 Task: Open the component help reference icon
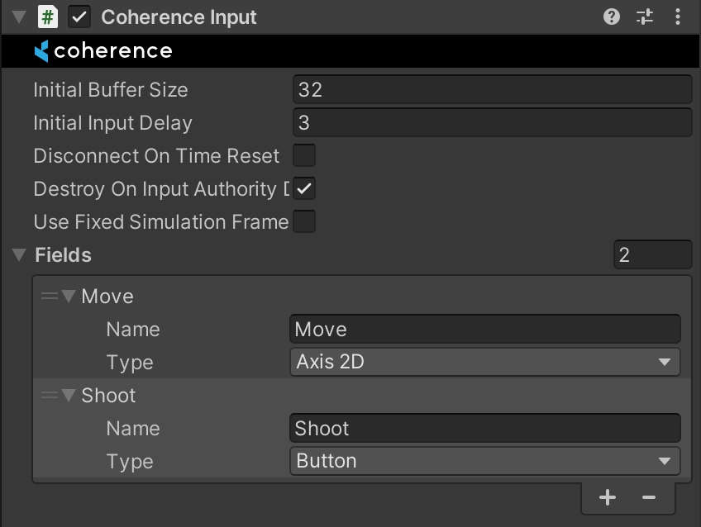coord(612,17)
